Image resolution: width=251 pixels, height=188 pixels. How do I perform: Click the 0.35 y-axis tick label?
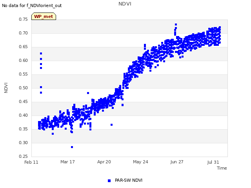point(23,129)
